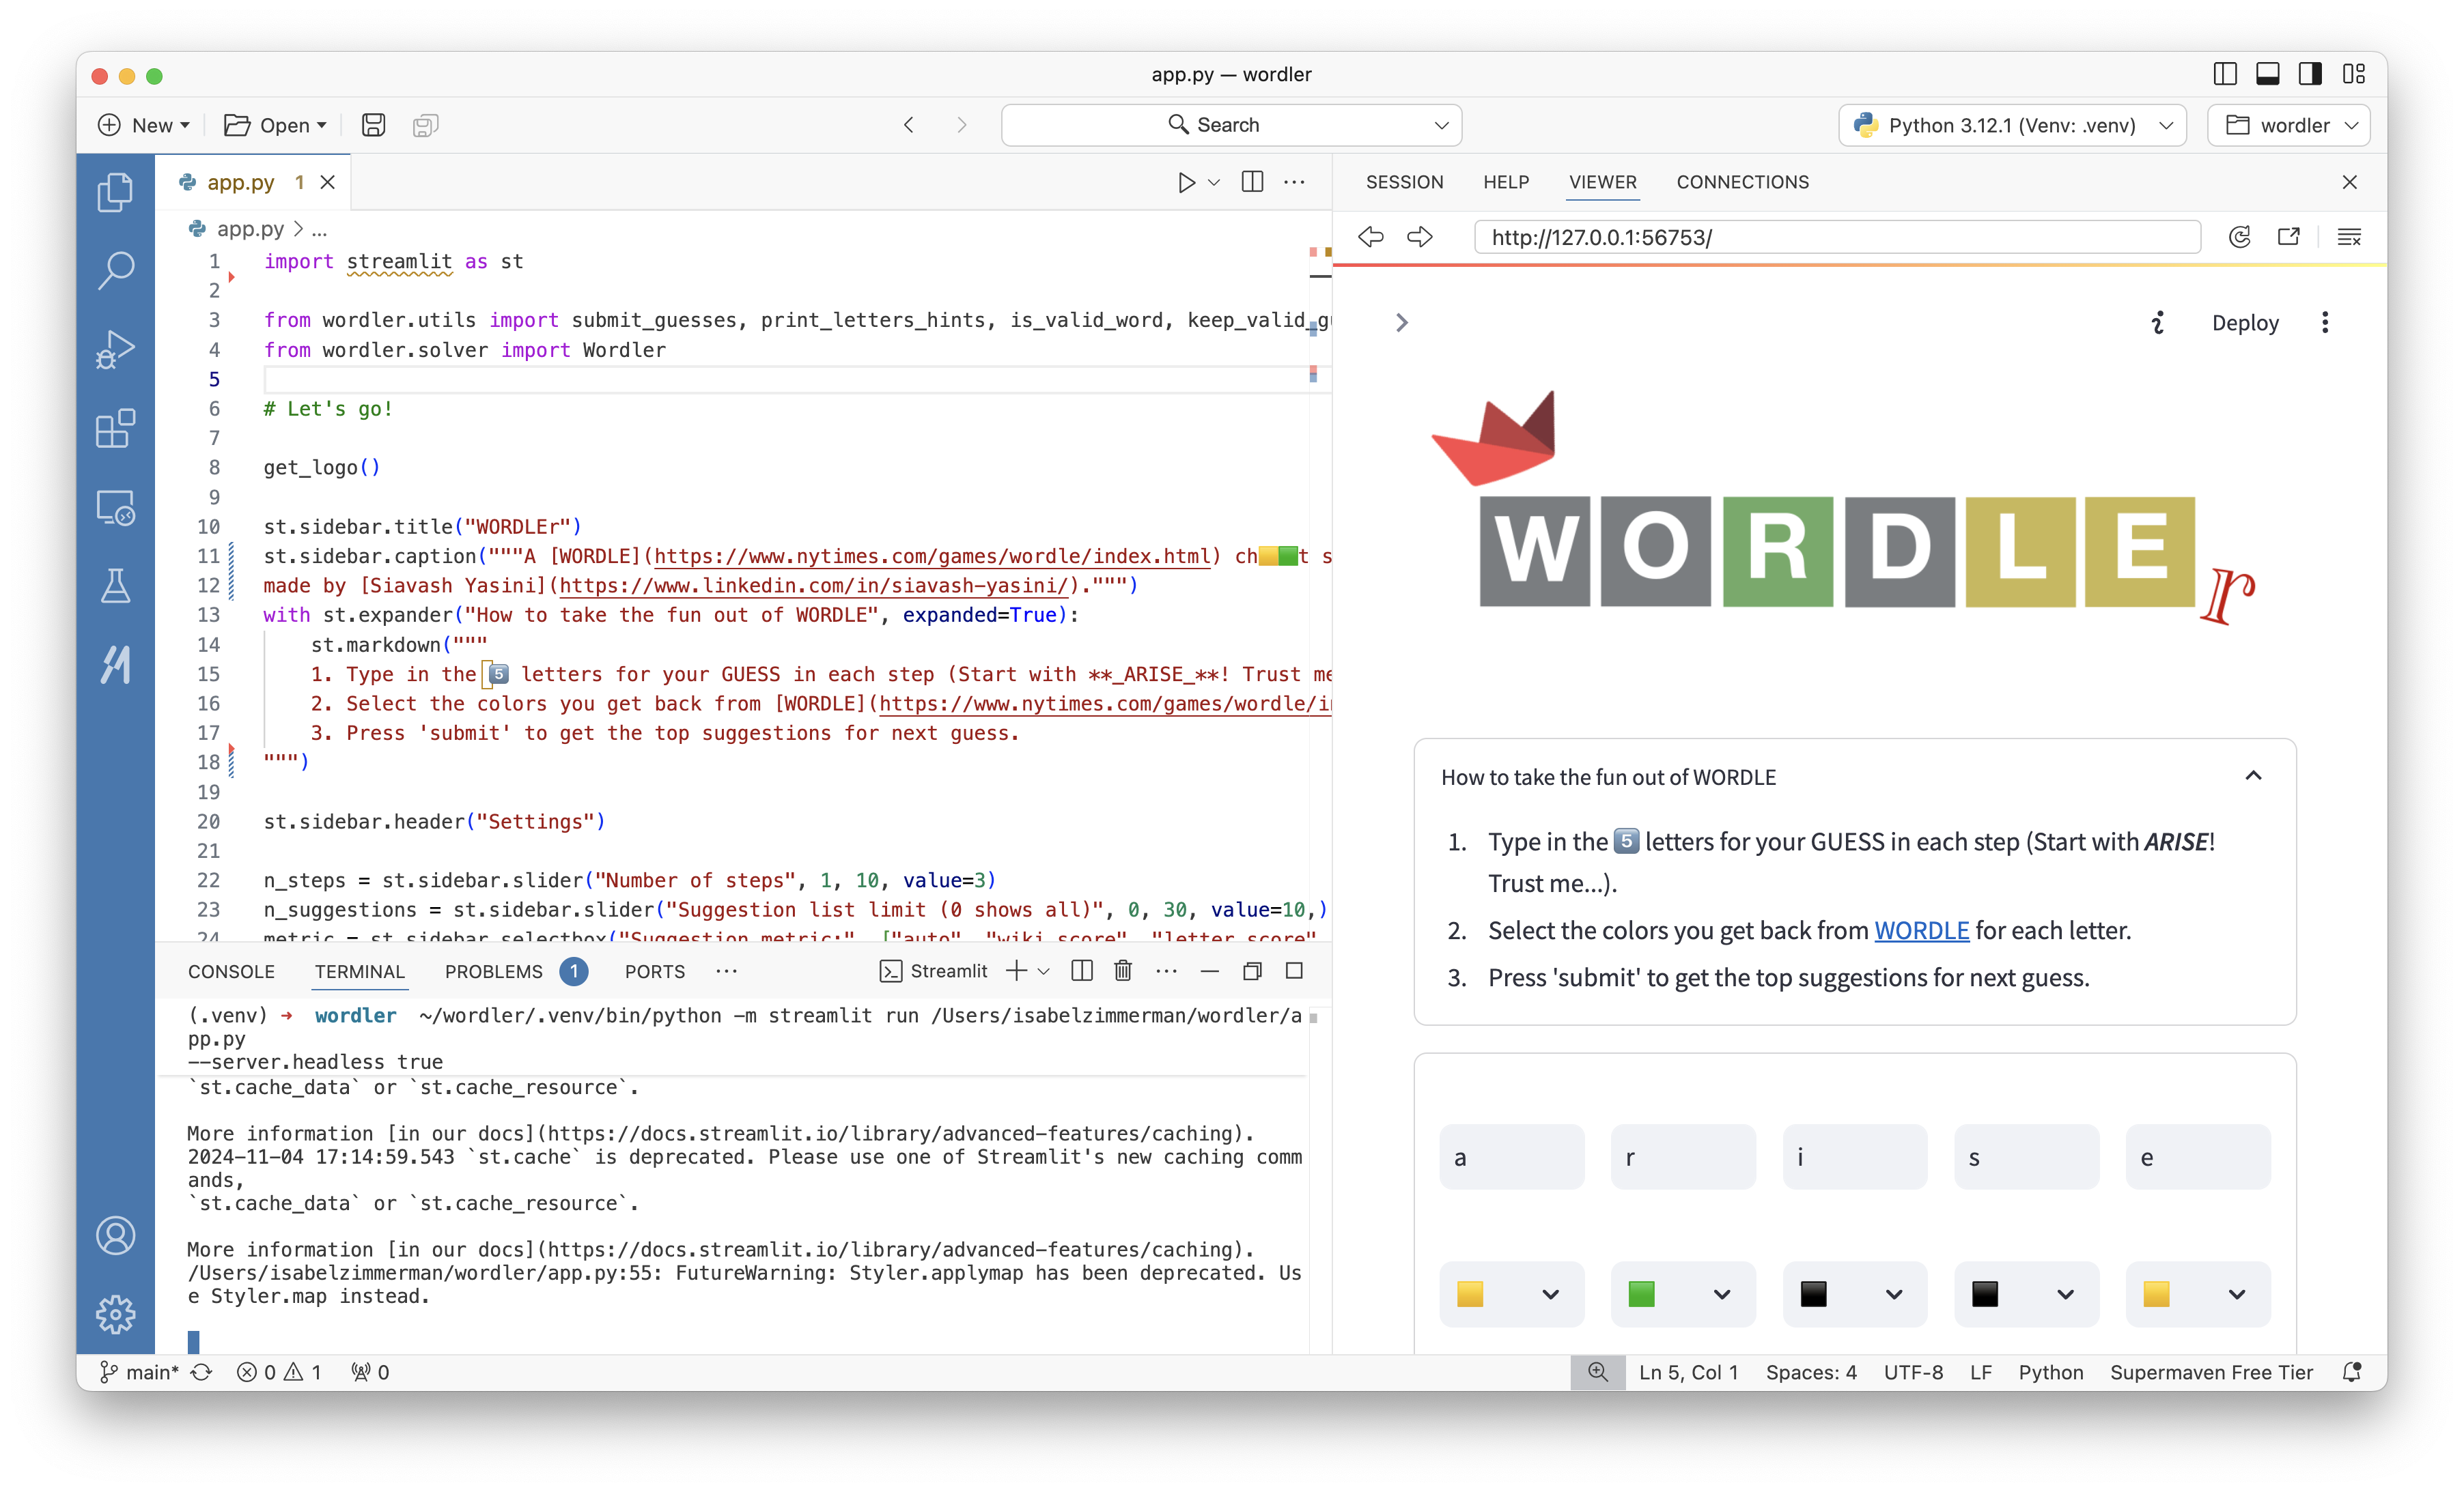
Task: Open the Testing beaker view
Action: 115,586
